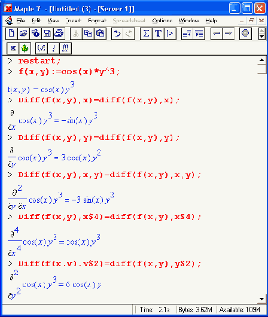Open the Options menu
The height and width of the screenshot is (317, 268).
(162, 20)
